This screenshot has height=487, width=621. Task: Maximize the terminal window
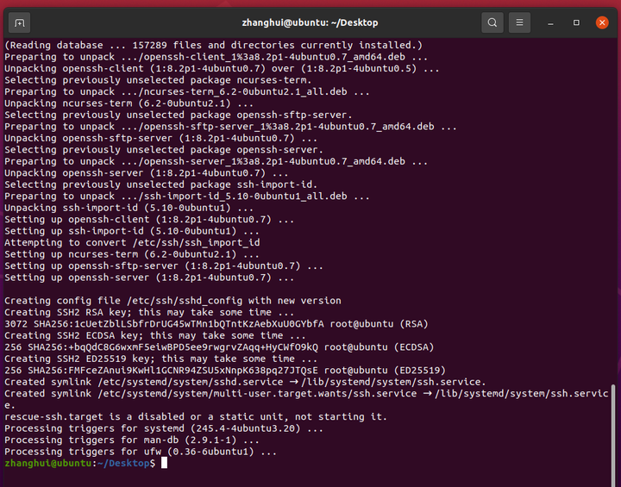[x=576, y=22]
